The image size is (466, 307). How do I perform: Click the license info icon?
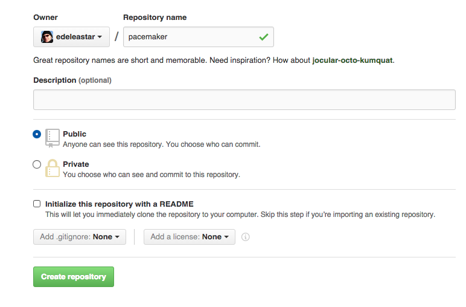click(x=246, y=237)
